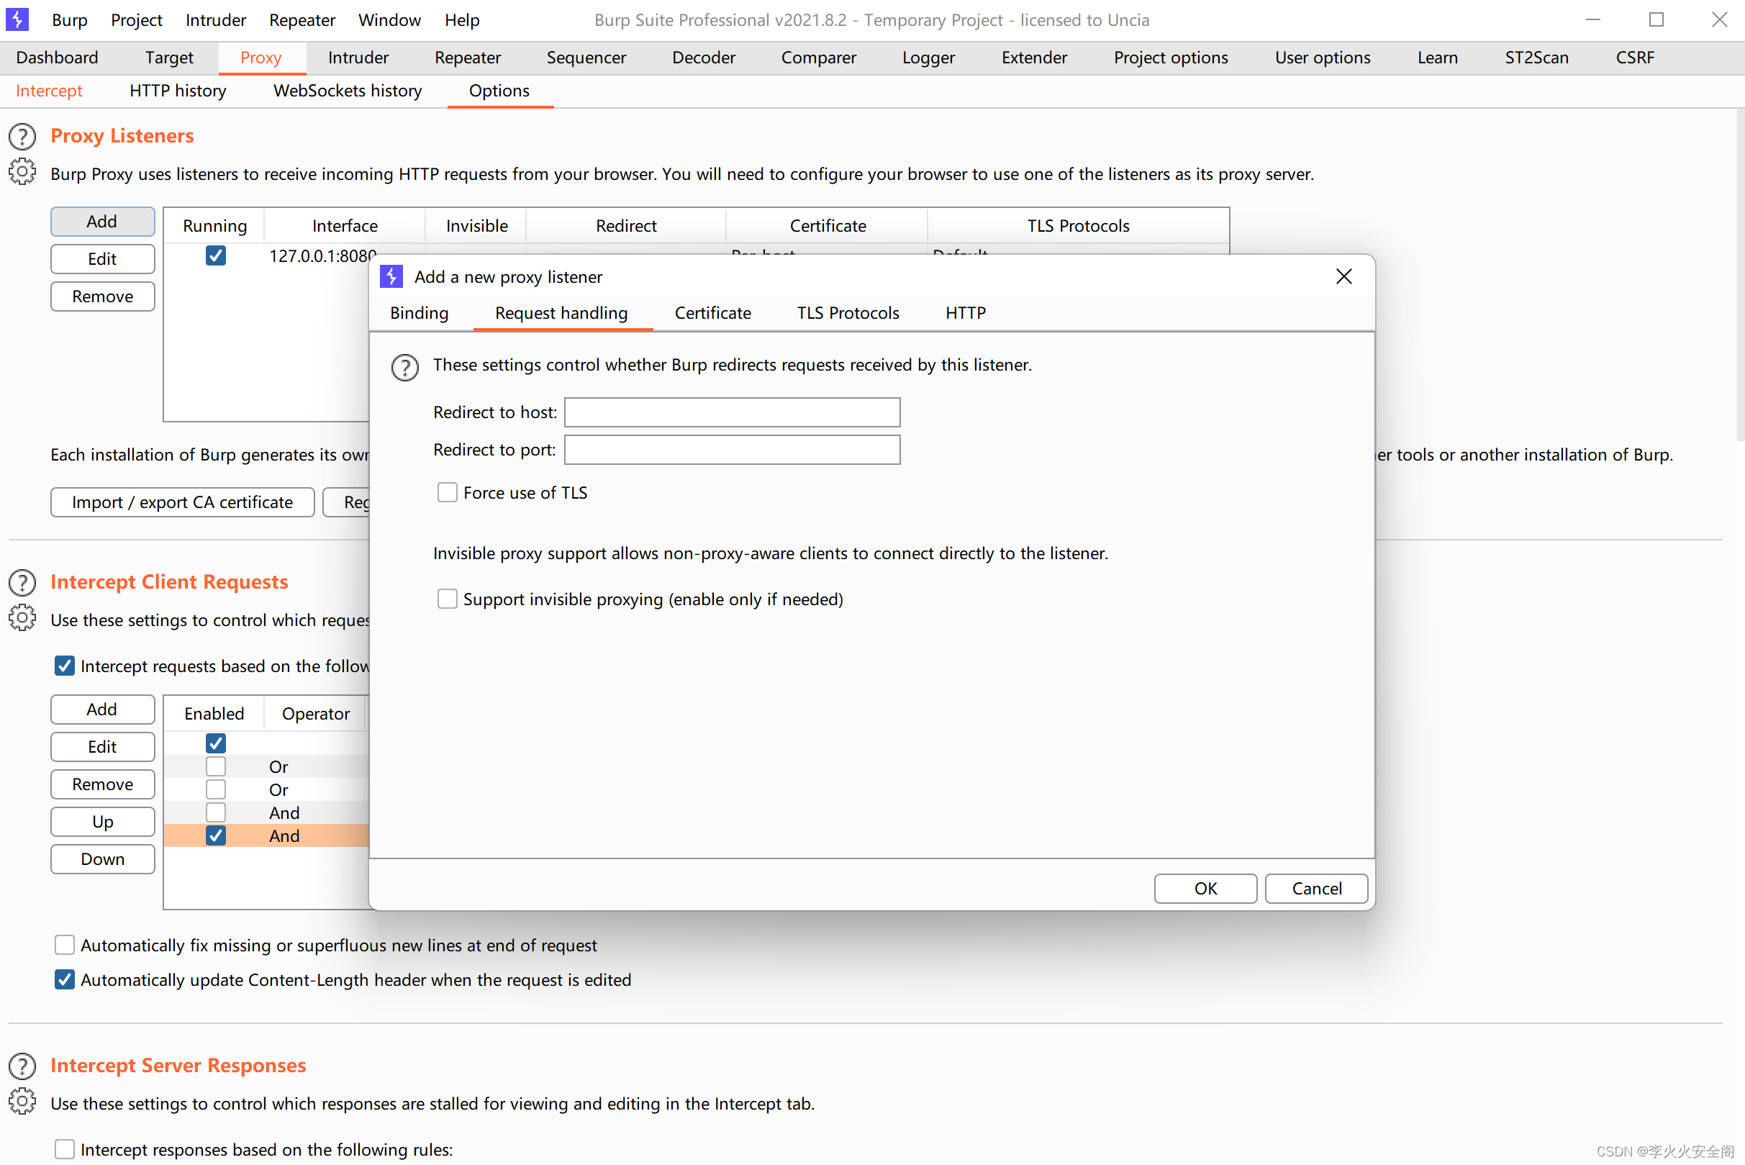Enable Support invisible proxying checkbox
The image size is (1745, 1165).
coord(447,599)
